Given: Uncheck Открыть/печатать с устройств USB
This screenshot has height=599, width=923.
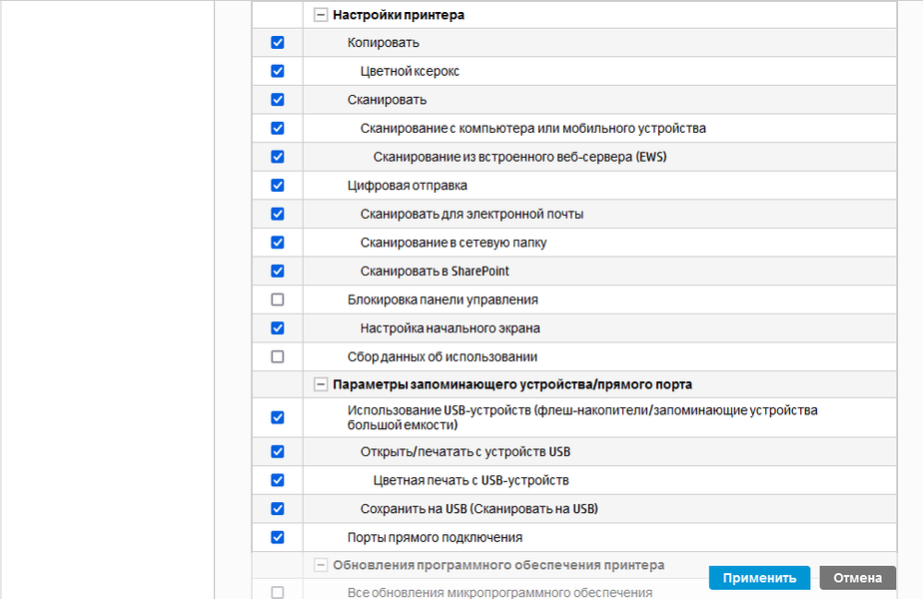Looking at the screenshot, I should coord(278,451).
